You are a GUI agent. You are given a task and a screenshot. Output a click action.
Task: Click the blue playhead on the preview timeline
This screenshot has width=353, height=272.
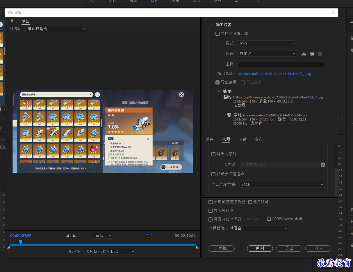(x=21, y=242)
